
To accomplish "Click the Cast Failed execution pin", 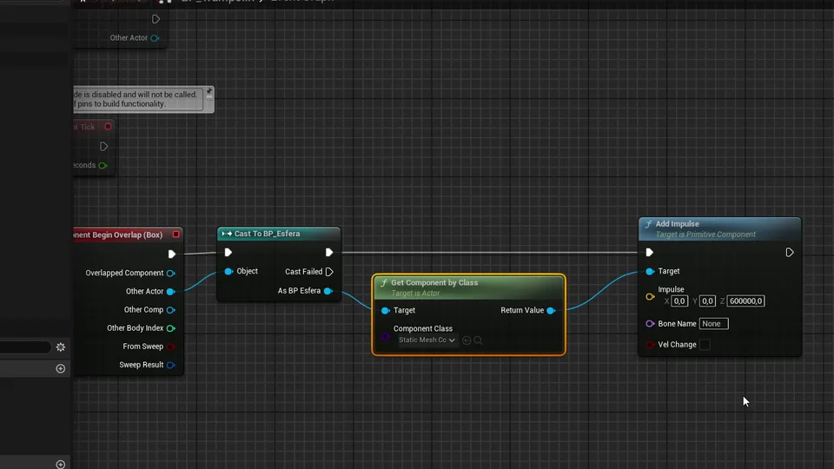I will tap(329, 272).
